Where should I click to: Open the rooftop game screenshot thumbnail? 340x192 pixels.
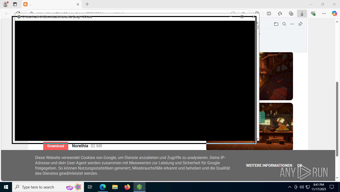tap(276, 76)
